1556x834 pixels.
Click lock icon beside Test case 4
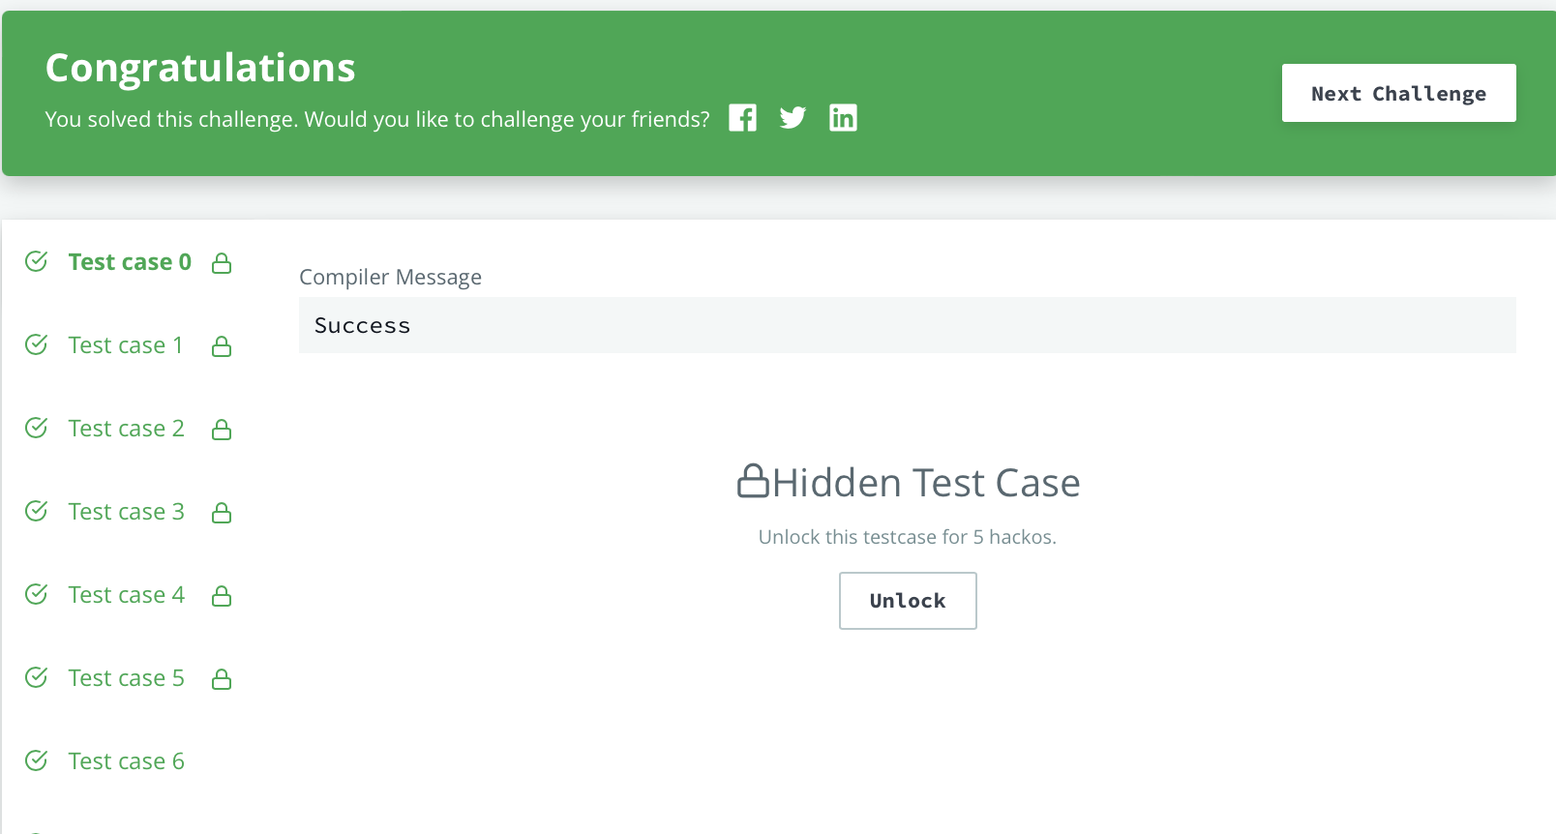222,596
